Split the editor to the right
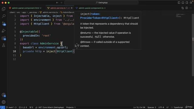This screenshot has height=109, width=194. [x=187, y=8]
